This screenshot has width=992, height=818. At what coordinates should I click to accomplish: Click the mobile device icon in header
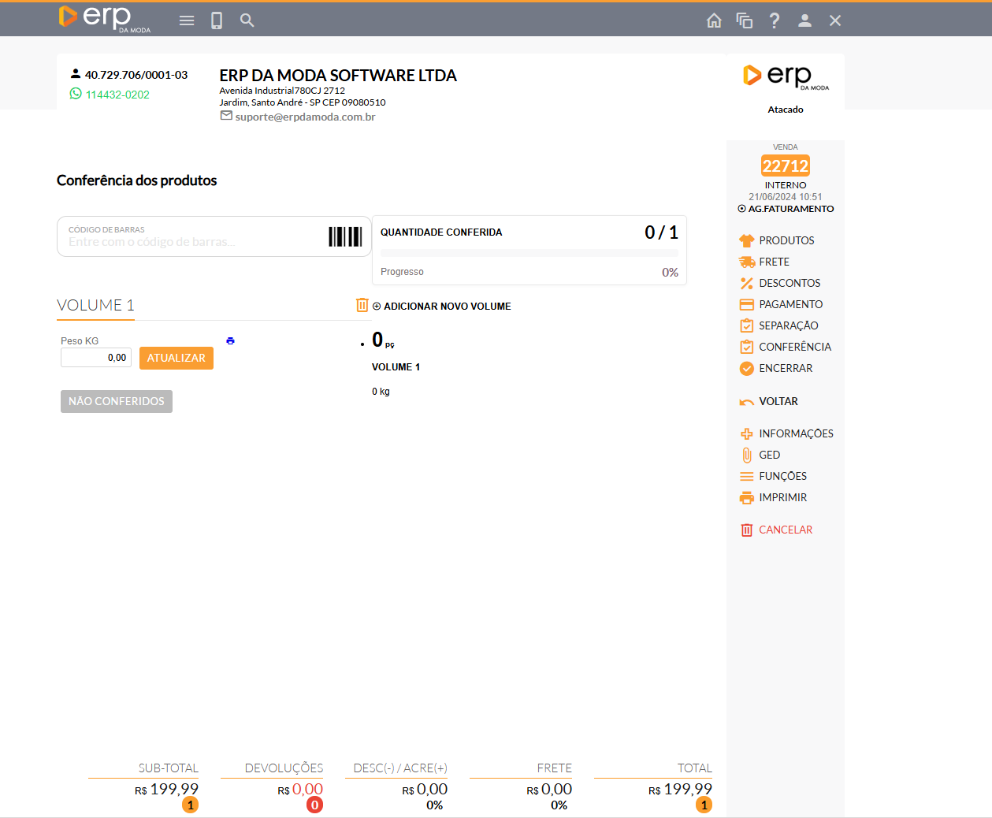(x=217, y=20)
